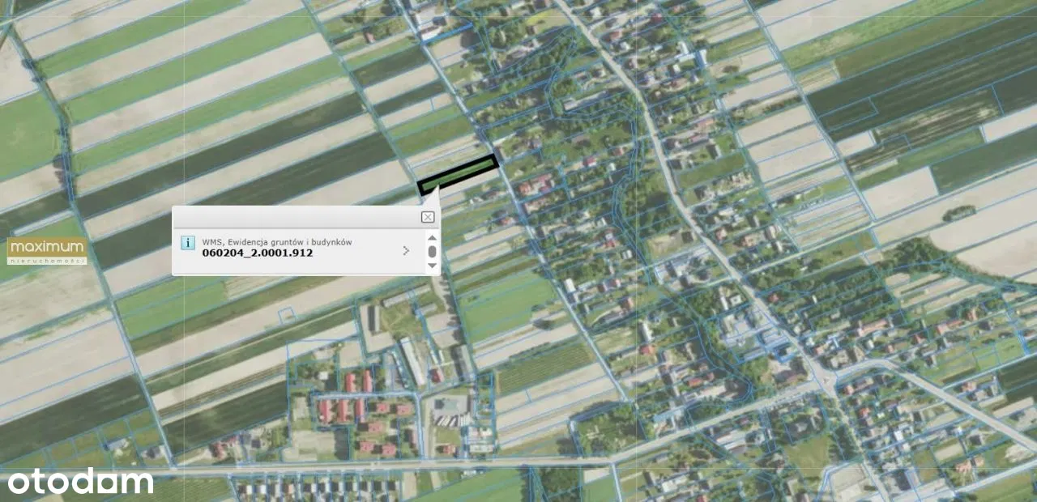Click the popup's pointer tail tip

[437, 188]
